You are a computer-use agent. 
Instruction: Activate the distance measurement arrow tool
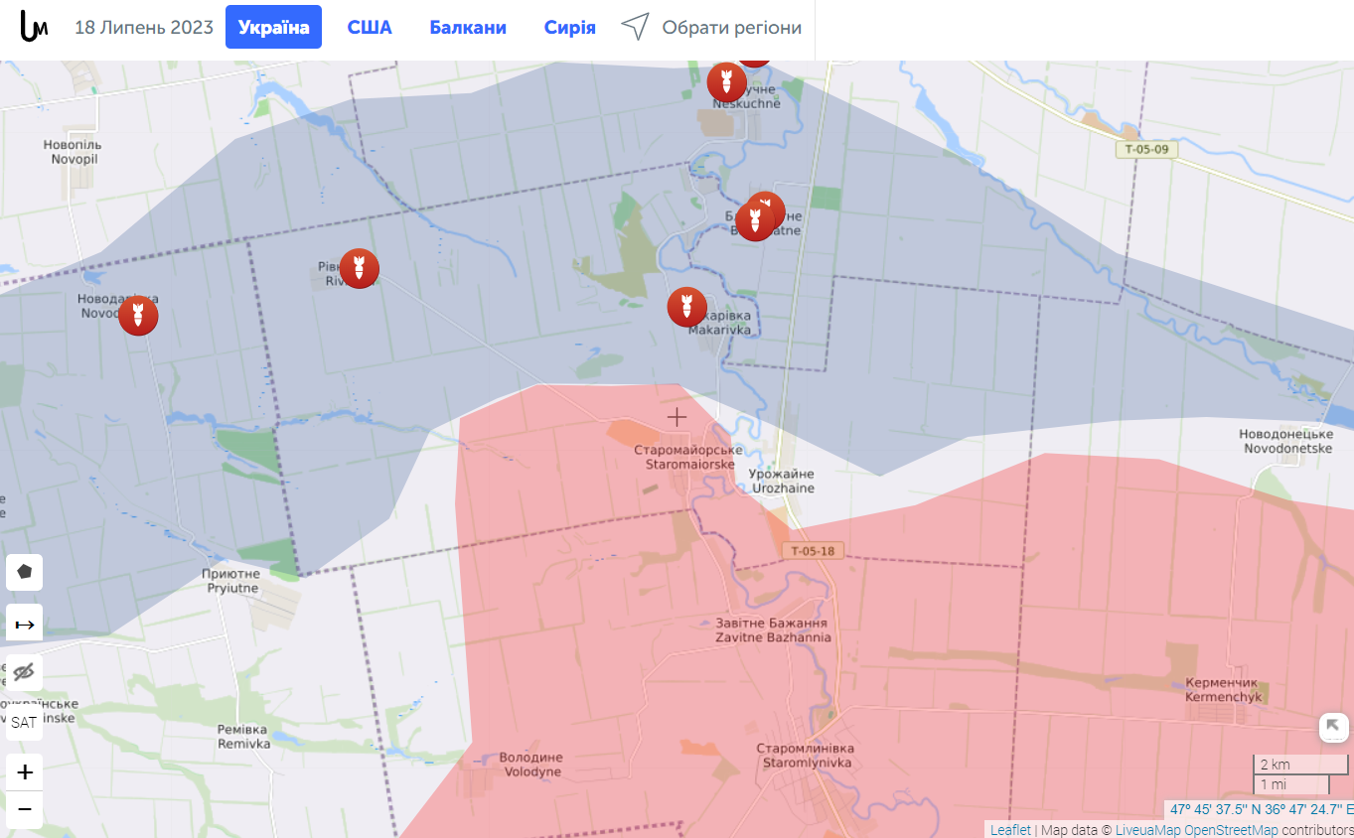pyautogui.click(x=25, y=625)
